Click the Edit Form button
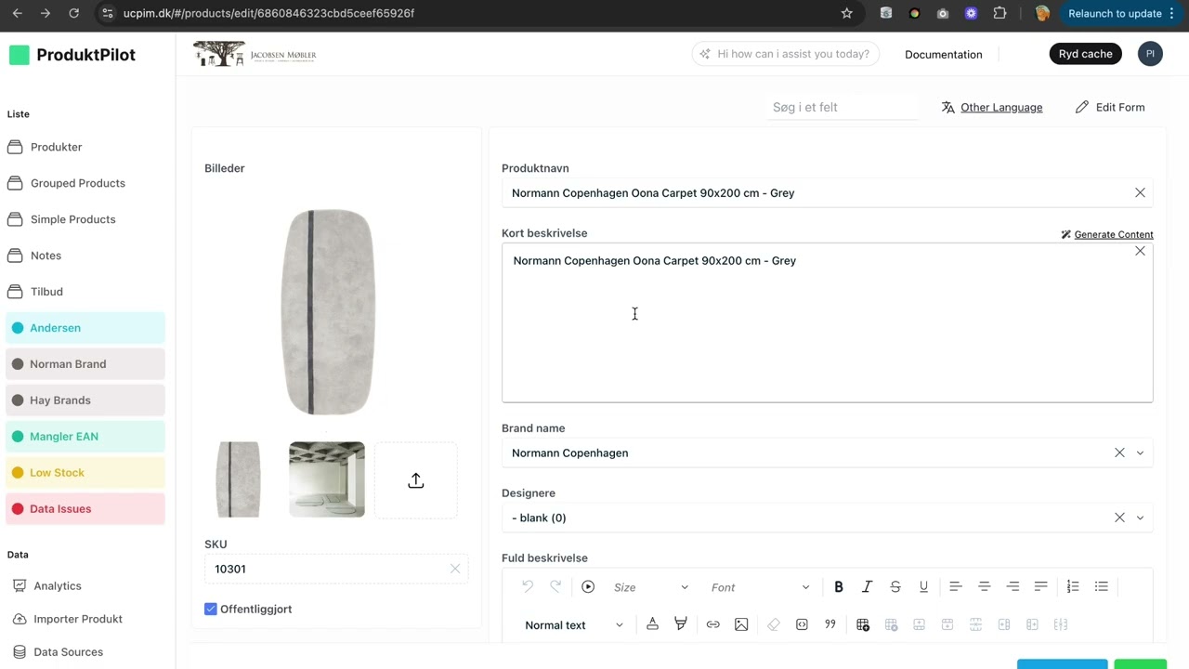 [1110, 107]
